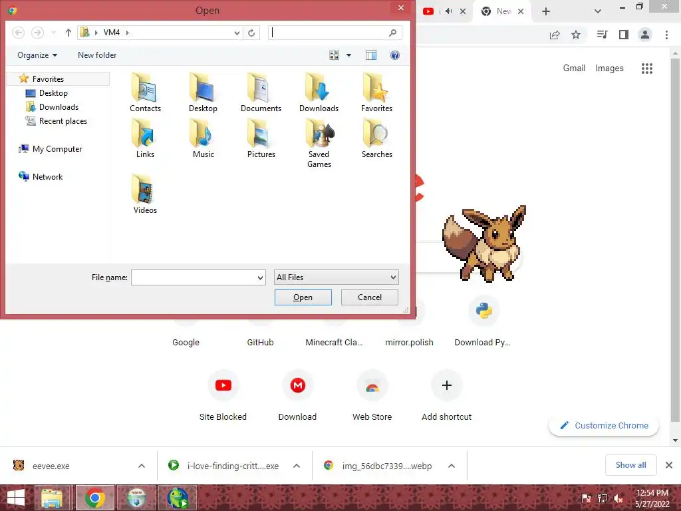The height and width of the screenshot is (511, 681).
Task: Open the Documents folder
Action: (x=261, y=92)
